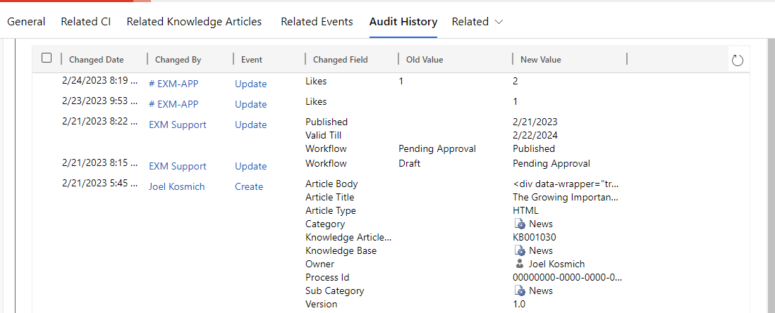The height and width of the screenshot is (313, 775).
Task: Click the Knowledge Base News entity icon
Action: 520,251
